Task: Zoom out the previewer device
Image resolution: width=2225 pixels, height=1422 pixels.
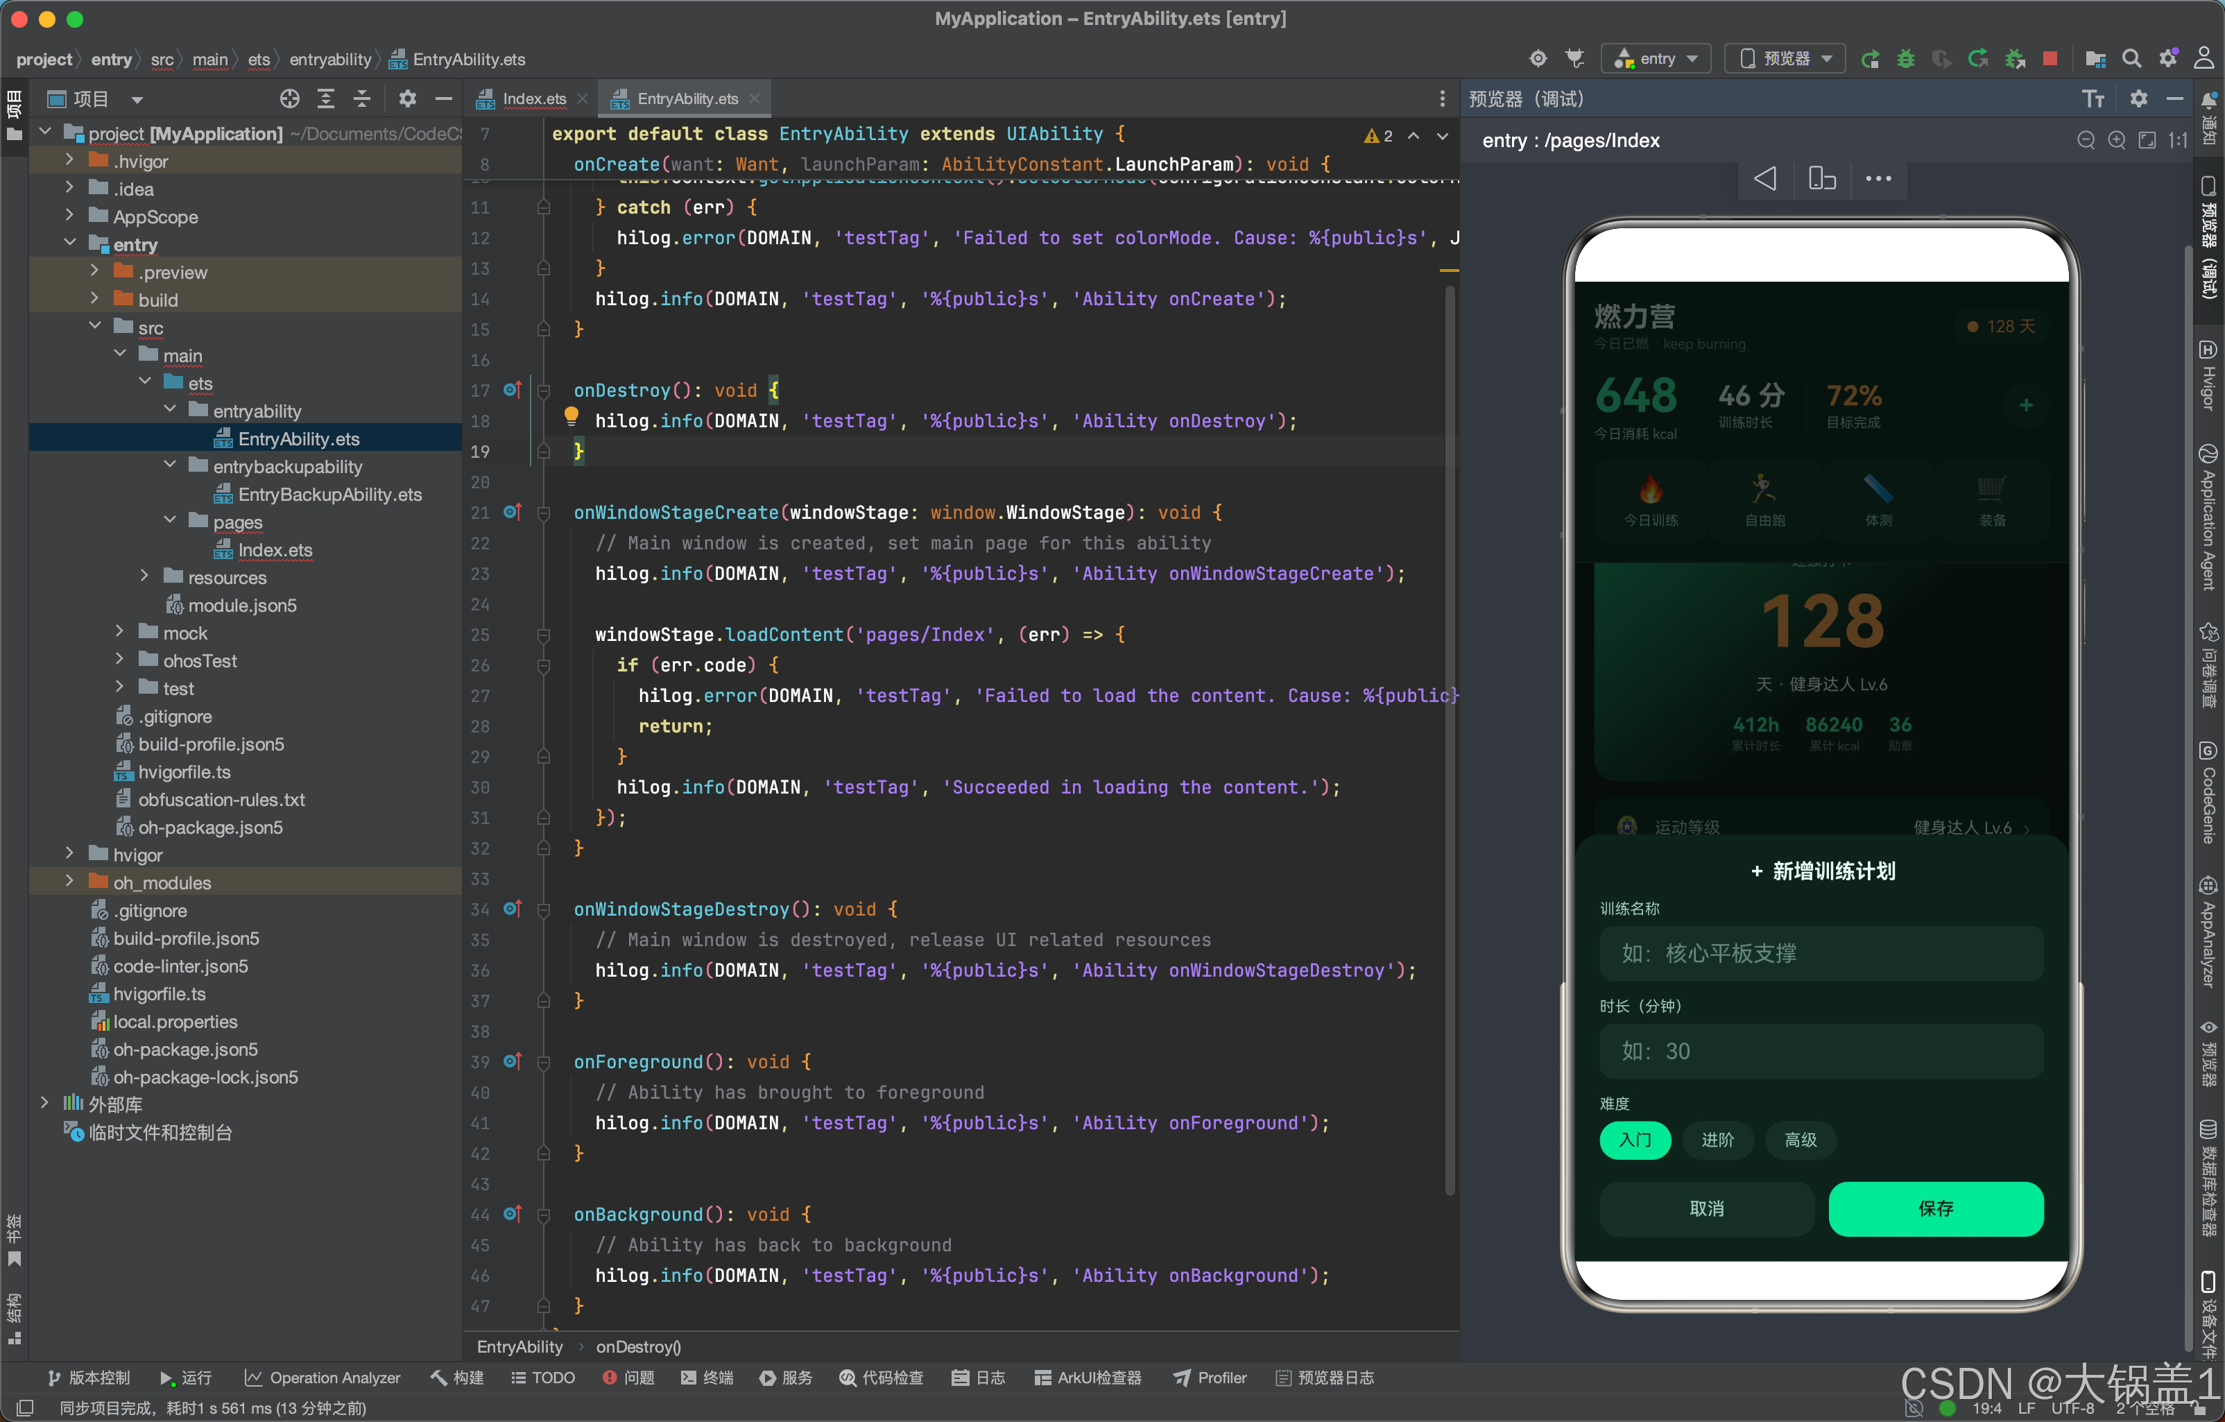Action: point(2086,140)
